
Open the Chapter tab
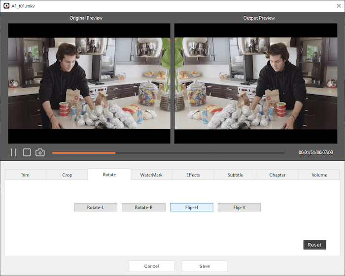[277, 175]
